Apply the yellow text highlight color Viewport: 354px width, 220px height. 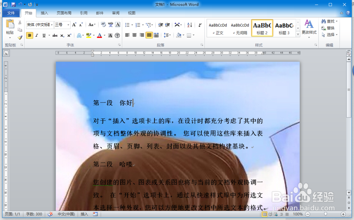click(x=89, y=36)
